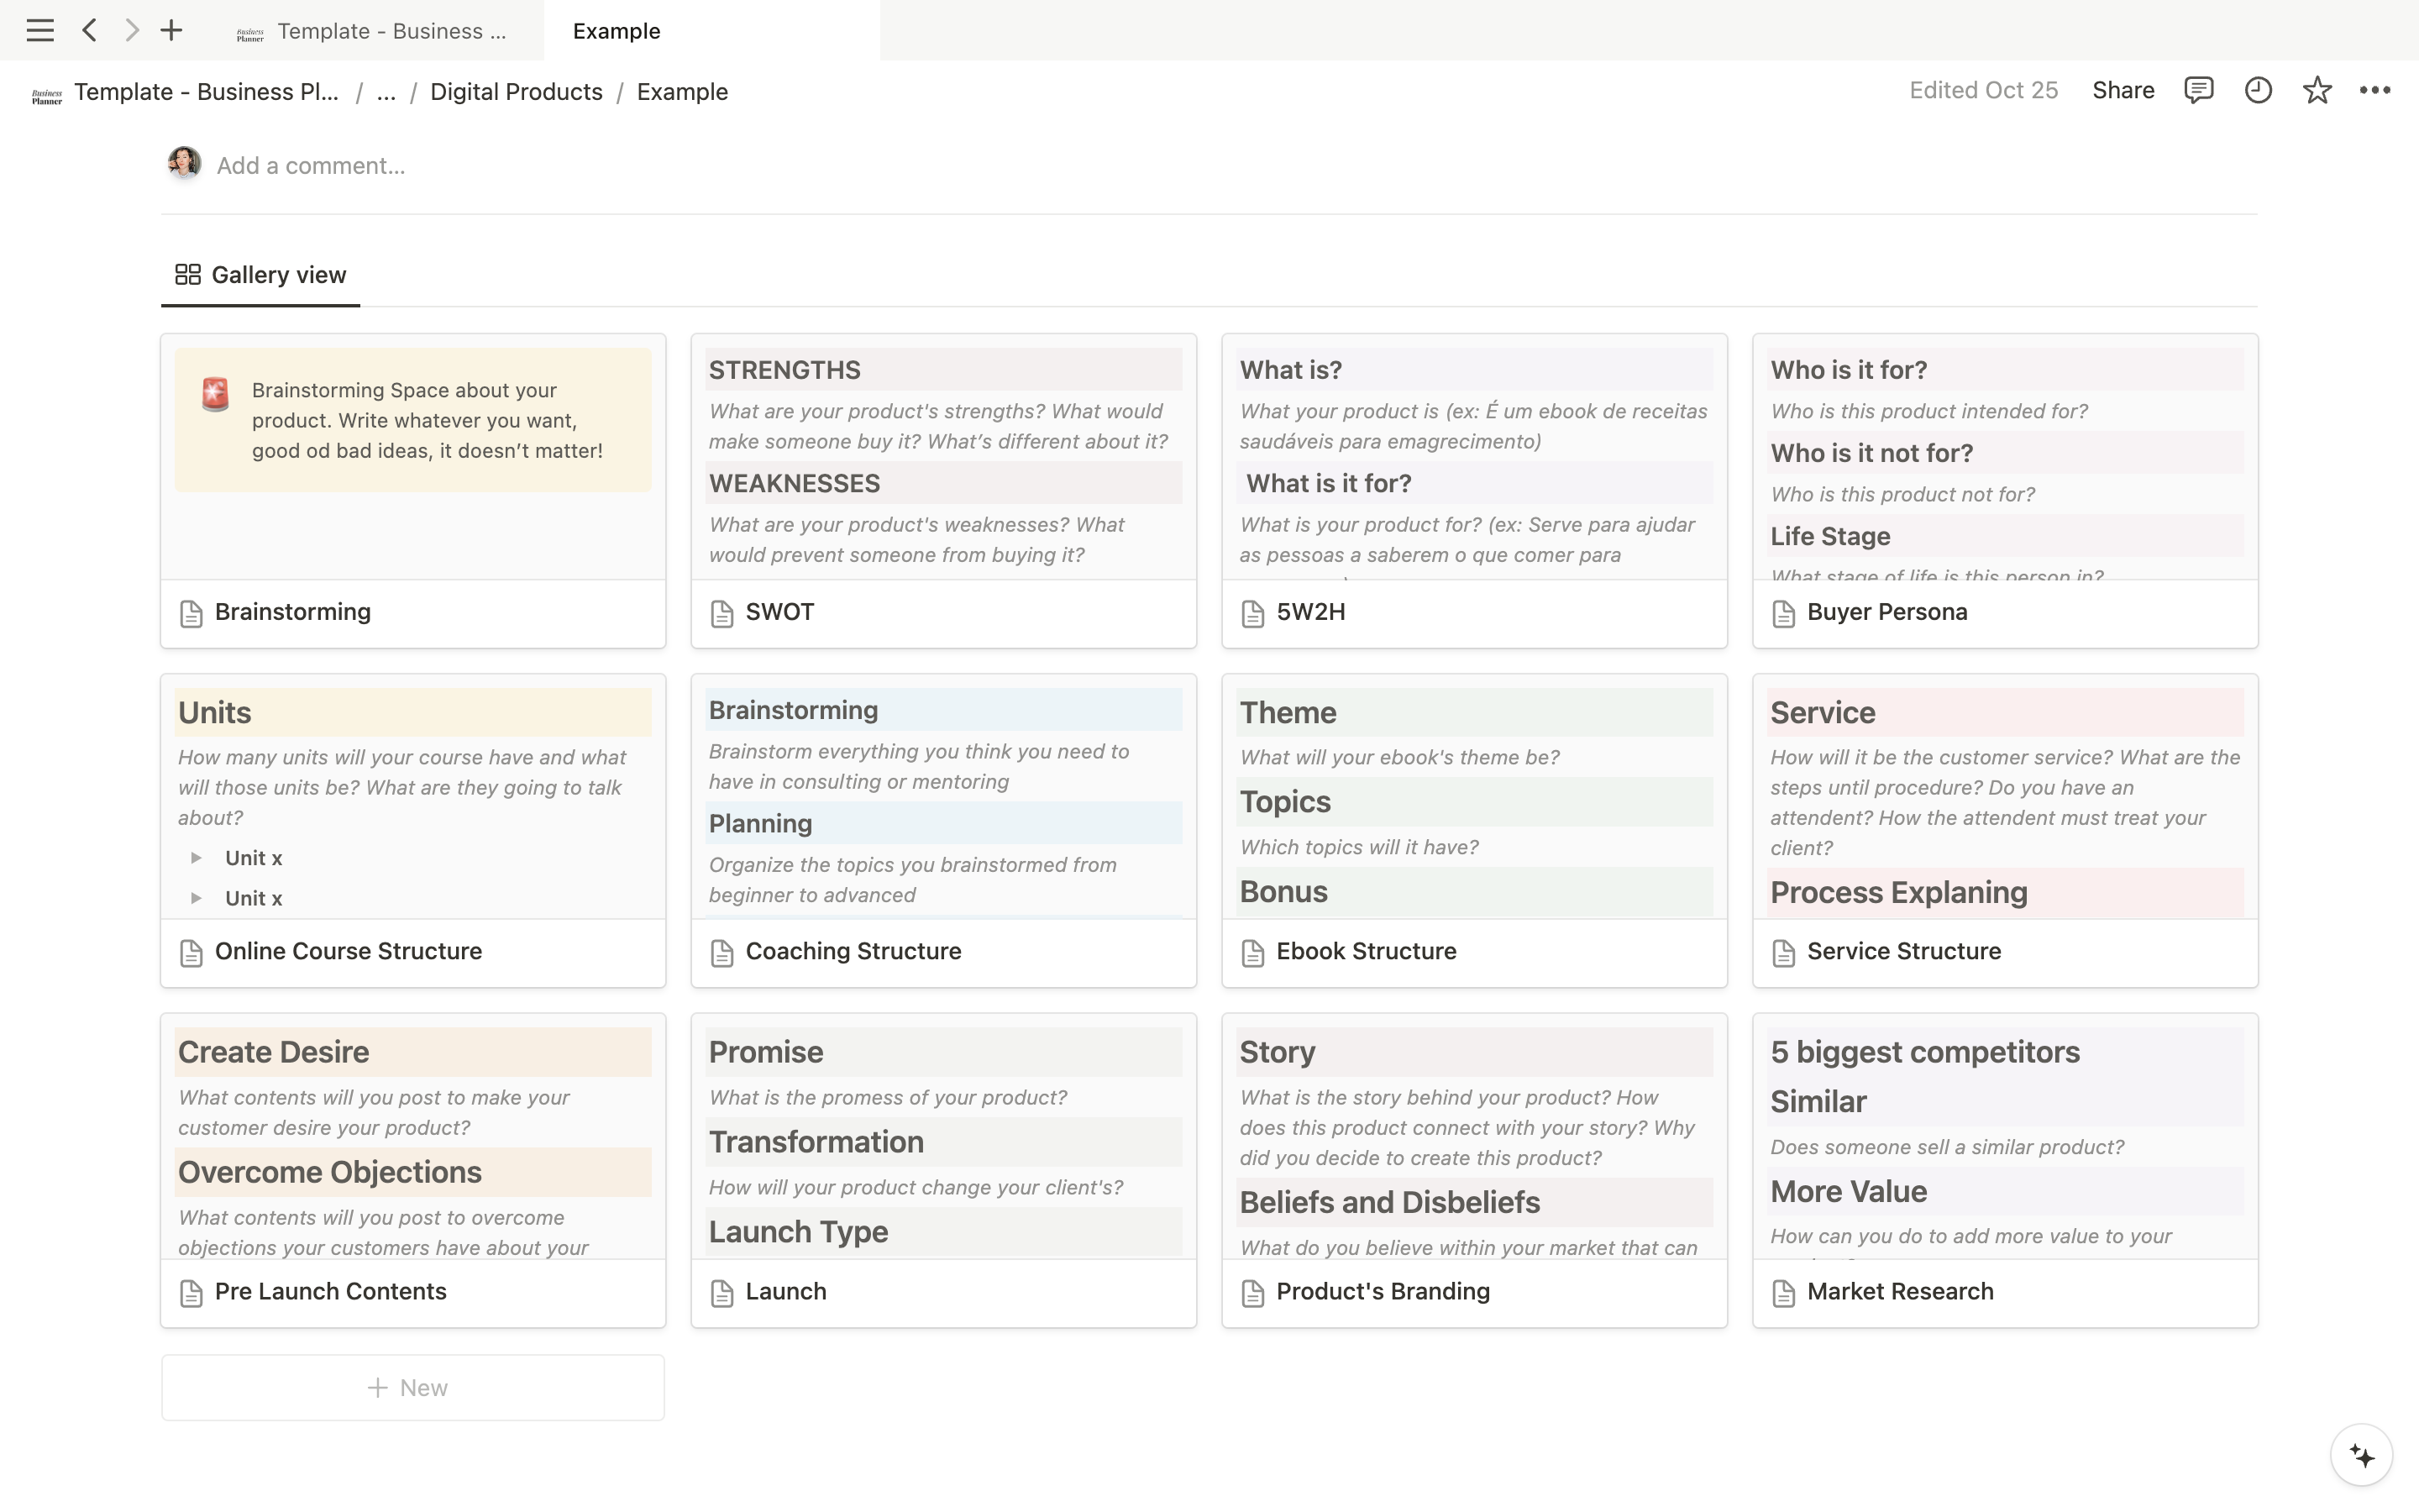This screenshot has height=1512, width=2419.
Task: Open the Digital Products breadcrumb link
Action: [516, 92]
